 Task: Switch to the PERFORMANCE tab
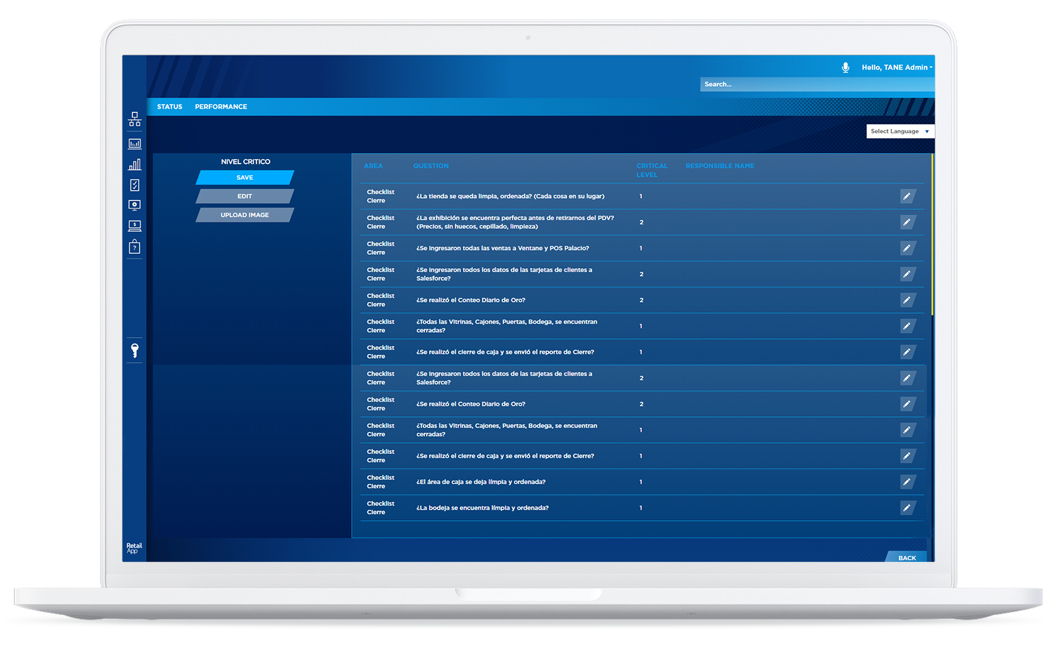coord(221,107)
